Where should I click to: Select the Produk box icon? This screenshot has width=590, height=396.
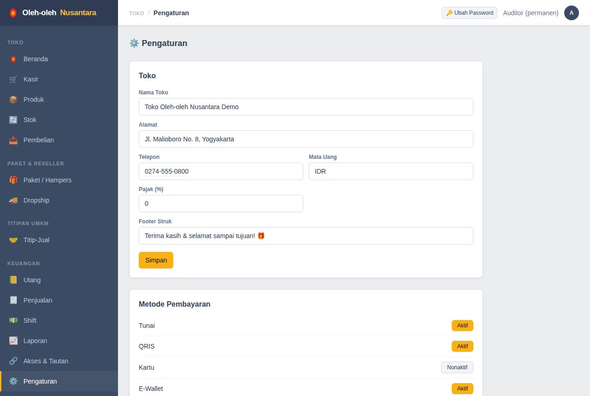point(13,99)
